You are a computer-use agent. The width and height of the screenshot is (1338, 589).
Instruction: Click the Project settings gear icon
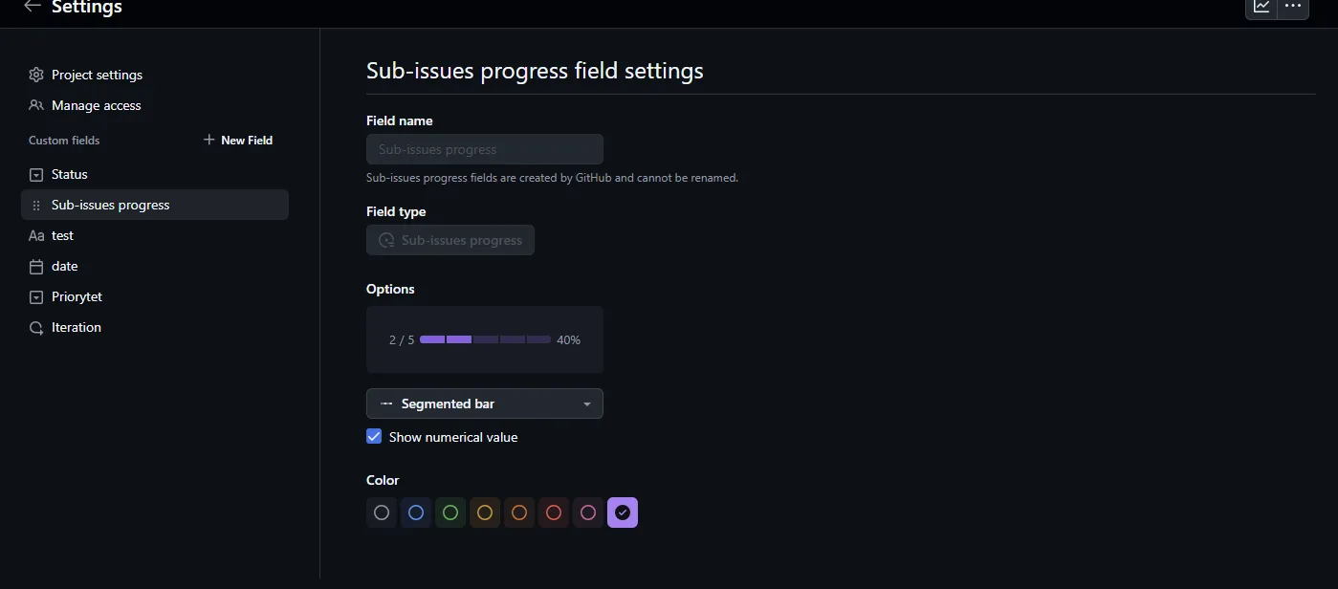(36, 75)
